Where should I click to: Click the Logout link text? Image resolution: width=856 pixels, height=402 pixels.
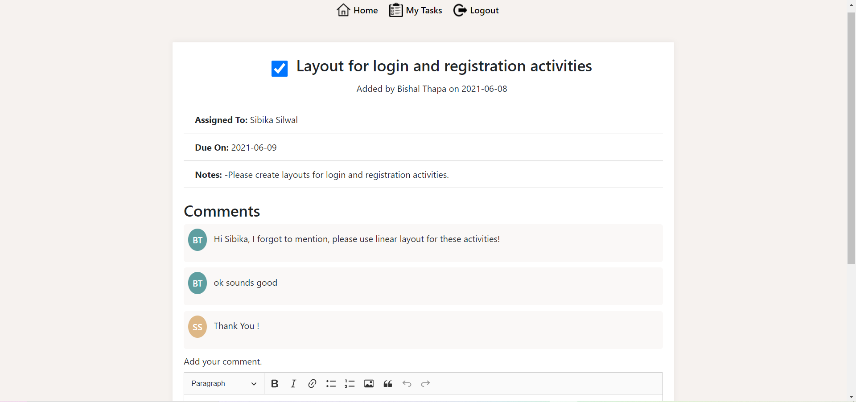point(484,11)
